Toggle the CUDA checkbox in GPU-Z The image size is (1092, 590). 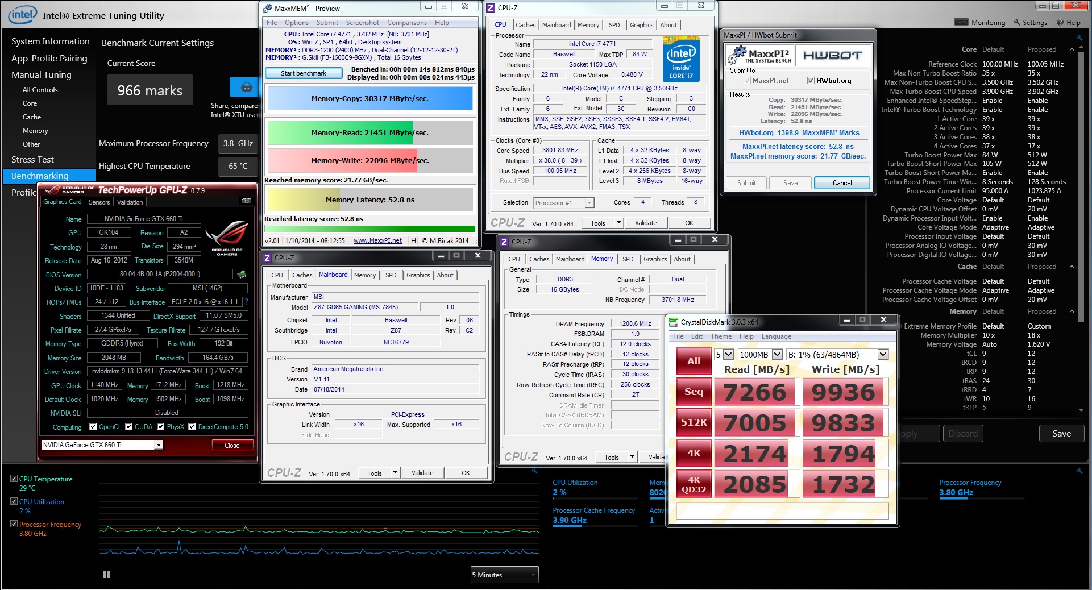tap(129, 427)
